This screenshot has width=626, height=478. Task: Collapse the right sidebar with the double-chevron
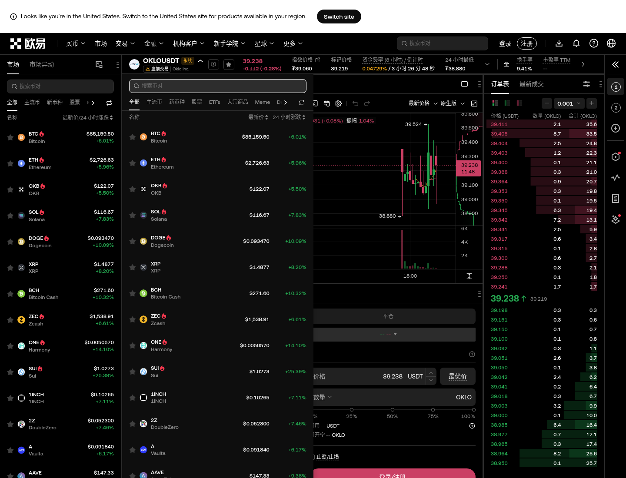[x=616, y=65]
